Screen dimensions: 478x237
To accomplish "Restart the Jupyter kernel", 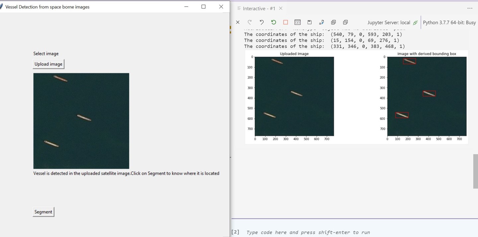I will coord(273,22).
